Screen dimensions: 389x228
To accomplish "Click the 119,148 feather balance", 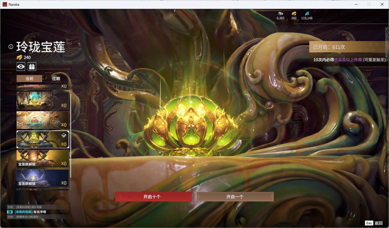I will [307, 18].
